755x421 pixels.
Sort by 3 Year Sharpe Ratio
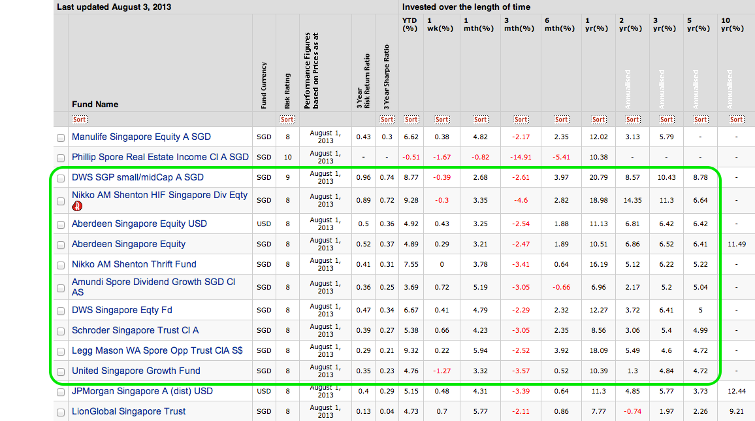click(x=387, y=120)
